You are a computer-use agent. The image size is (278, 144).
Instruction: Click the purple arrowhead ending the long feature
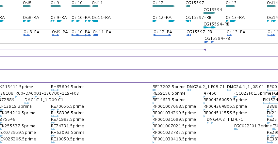point(205,50)
